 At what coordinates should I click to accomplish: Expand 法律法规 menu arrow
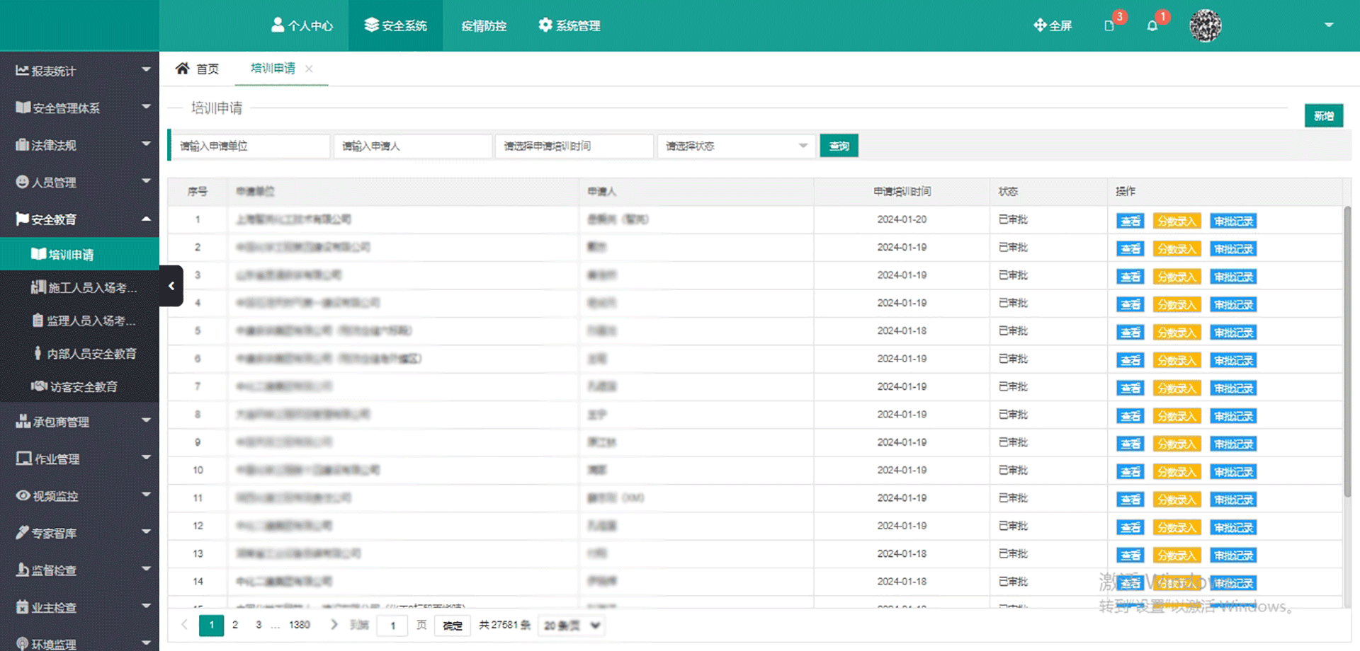(146, 144)
